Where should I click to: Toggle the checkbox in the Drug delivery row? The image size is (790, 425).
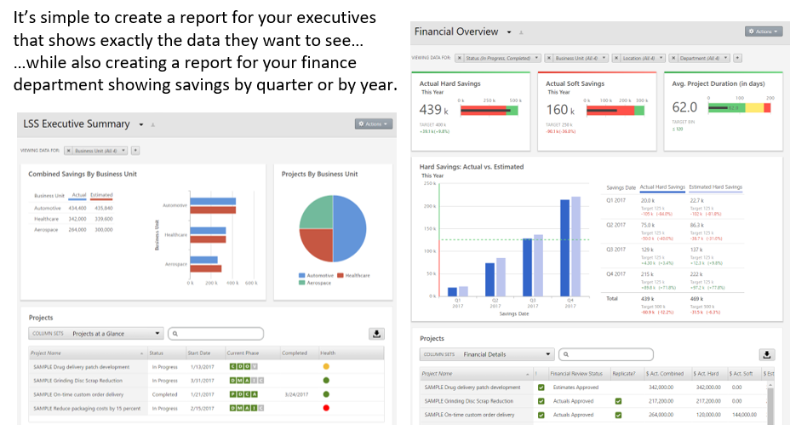(541, 388)
